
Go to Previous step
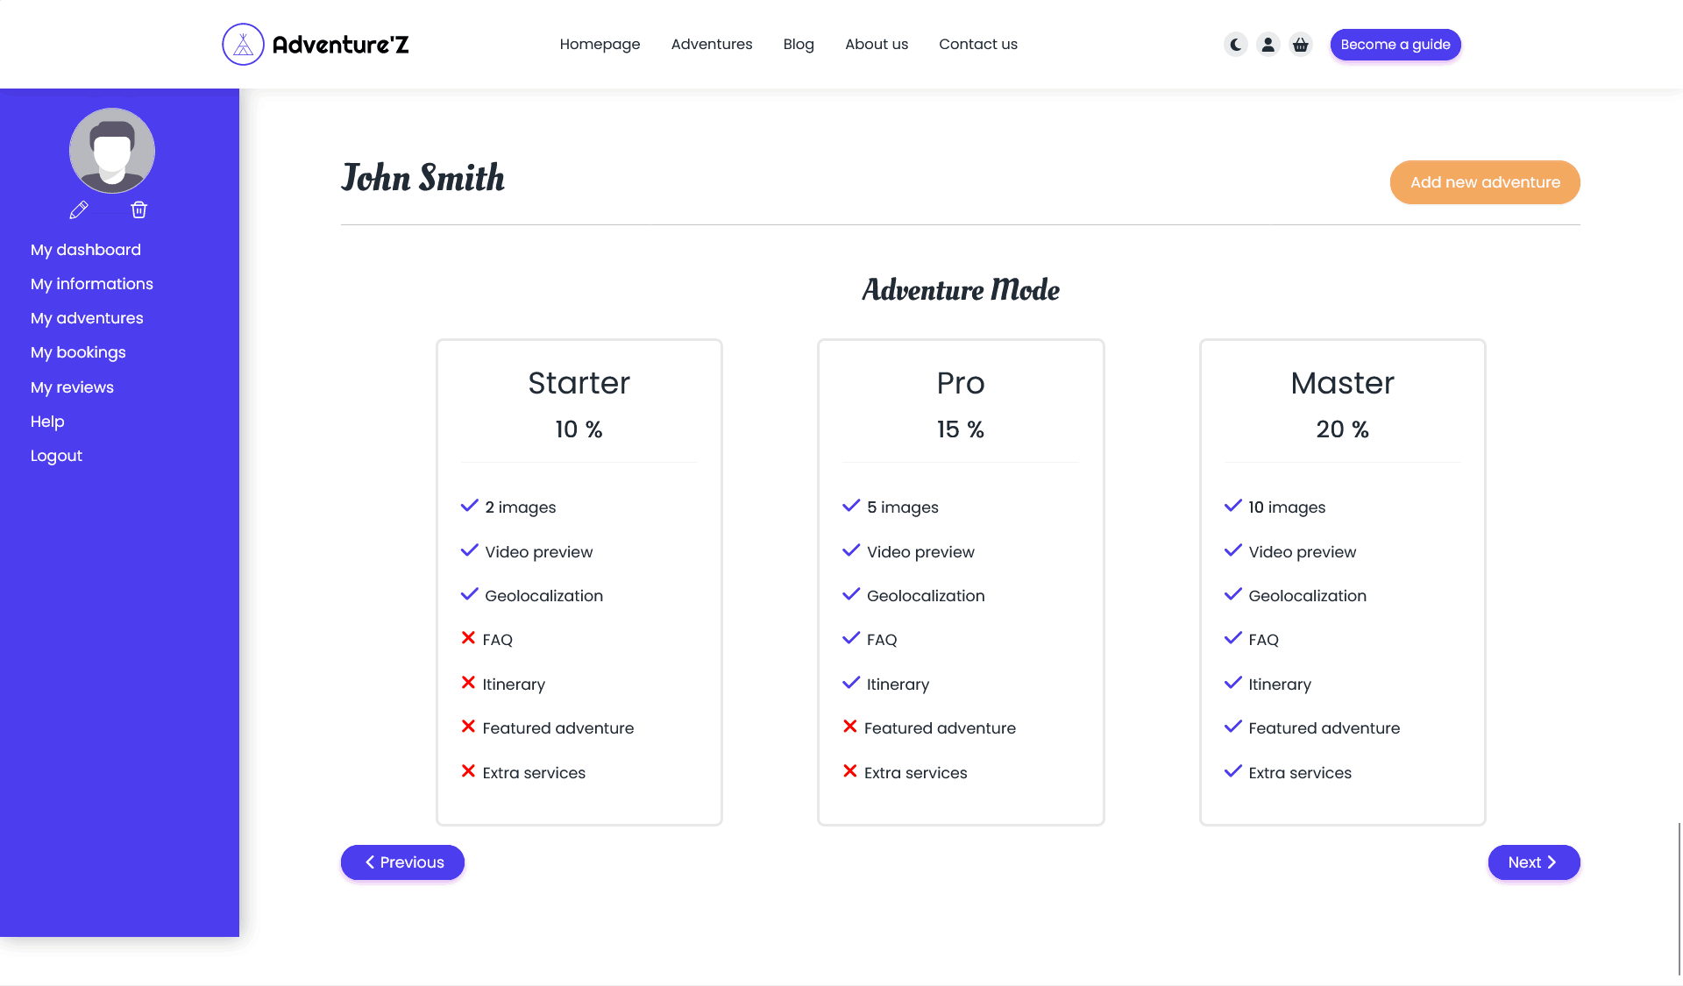pyautogui.click(x=402, y=862)
